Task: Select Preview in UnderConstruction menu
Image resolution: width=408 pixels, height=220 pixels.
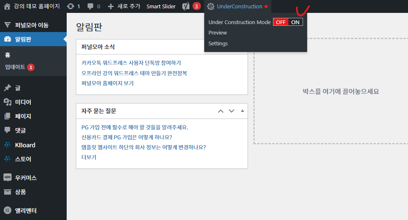Action: (218, 33)
